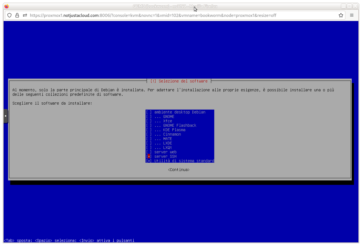
Task: Click the Continua button
Action: (x=179, y=170)
